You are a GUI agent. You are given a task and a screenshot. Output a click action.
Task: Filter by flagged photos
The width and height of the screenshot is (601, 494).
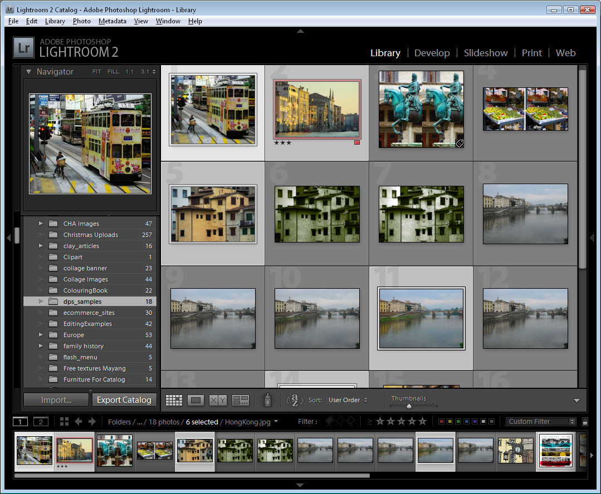click(329, 421)
